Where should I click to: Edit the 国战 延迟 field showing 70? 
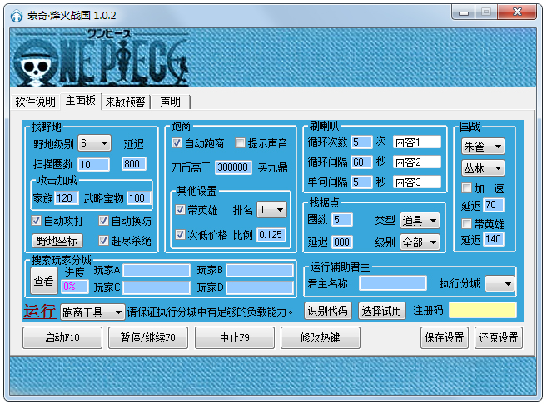point(493,205)
